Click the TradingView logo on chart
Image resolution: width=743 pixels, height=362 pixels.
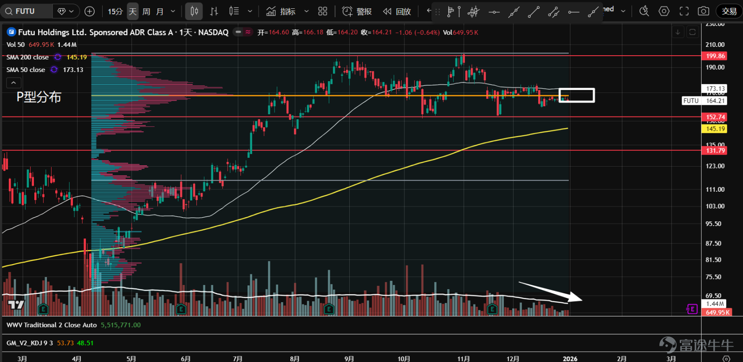pyautogui.click(x=16, y=305)
